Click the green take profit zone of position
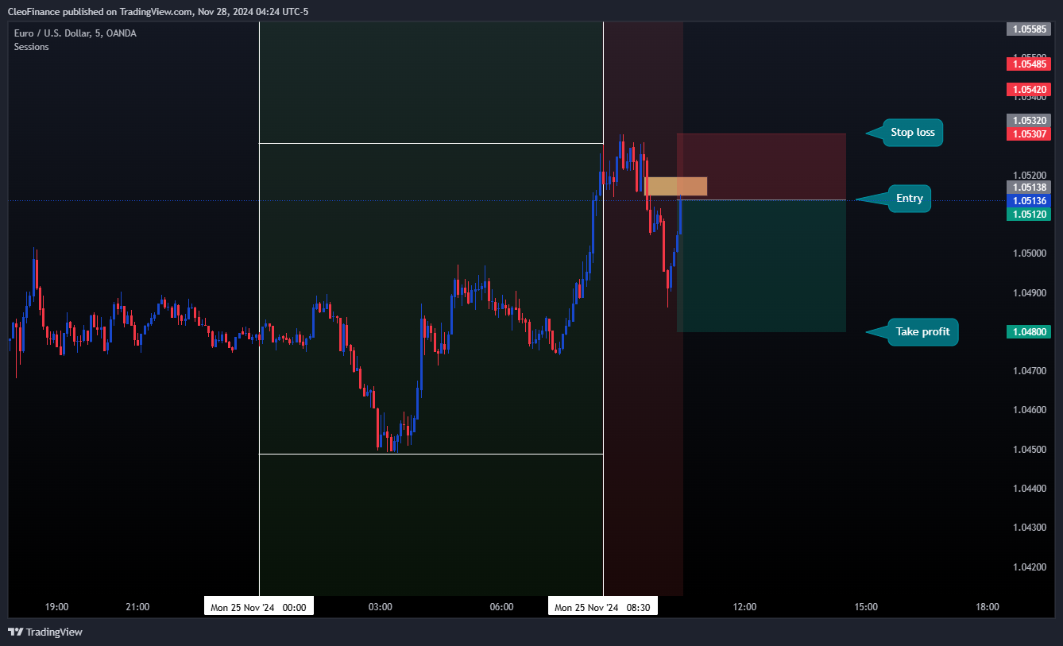Viewport: 1063px width, 646px height. pyautogui.click(x=761, y=266)
